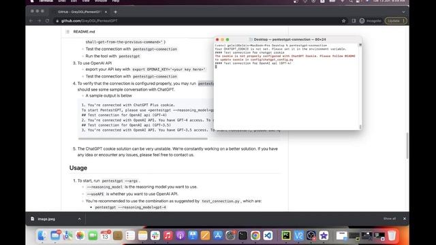The width and height of the screenshot is (436, 245).
Task: Click 'A sample output is below' text
Action: [109, 95]
